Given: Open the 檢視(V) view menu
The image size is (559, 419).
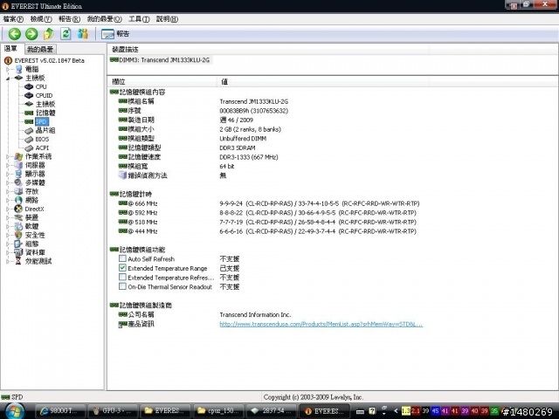Looking at the screenshot, I should click(41, 19).
